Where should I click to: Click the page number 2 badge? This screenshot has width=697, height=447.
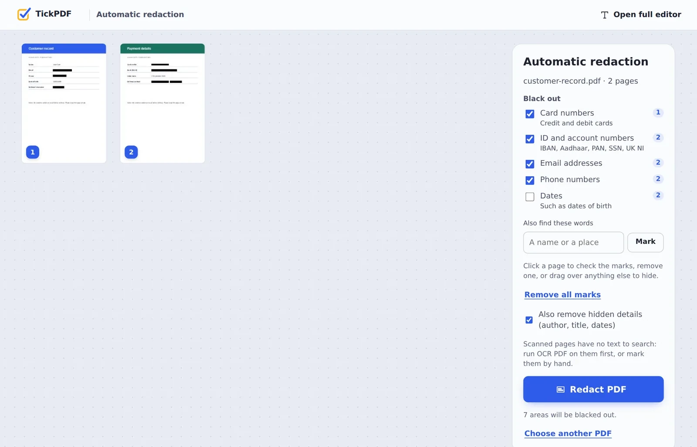pos(131,152)
